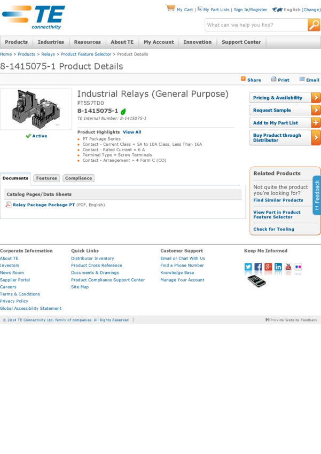Open the Investors footer link
321x454 pixels.
pyautogui.click(x=10, y=265)
